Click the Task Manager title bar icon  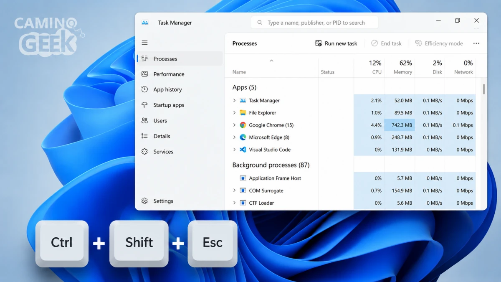pyautogui.click(x=145, y=23)
